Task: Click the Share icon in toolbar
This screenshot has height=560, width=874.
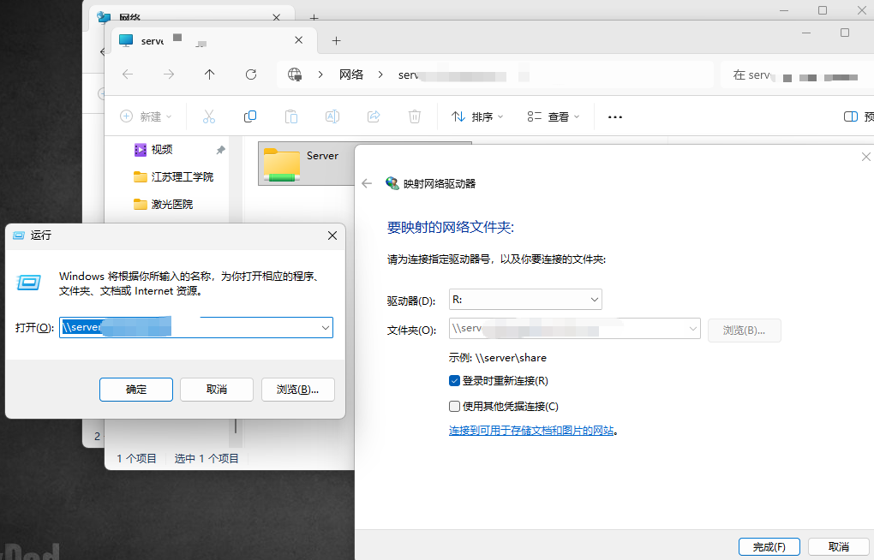Action: click(x=374, y=116)
